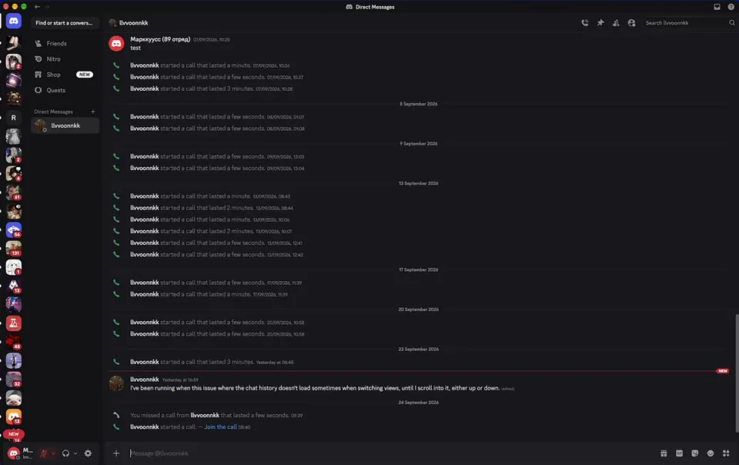The width and height of the screenshot is (739, 465).
Task: Open the apps launcher icon
Action: (726, 453)
